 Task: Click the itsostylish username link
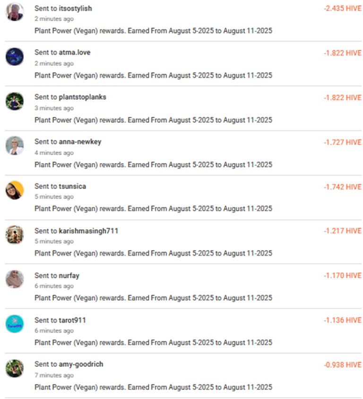pyautogui.click(x=75, y=9)
